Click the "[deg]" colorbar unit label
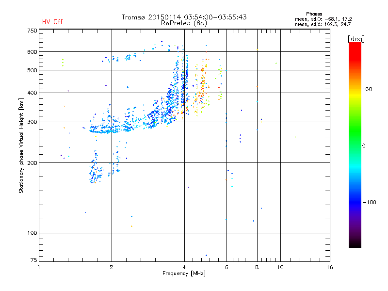388x291 pixels. click(356, 39)
